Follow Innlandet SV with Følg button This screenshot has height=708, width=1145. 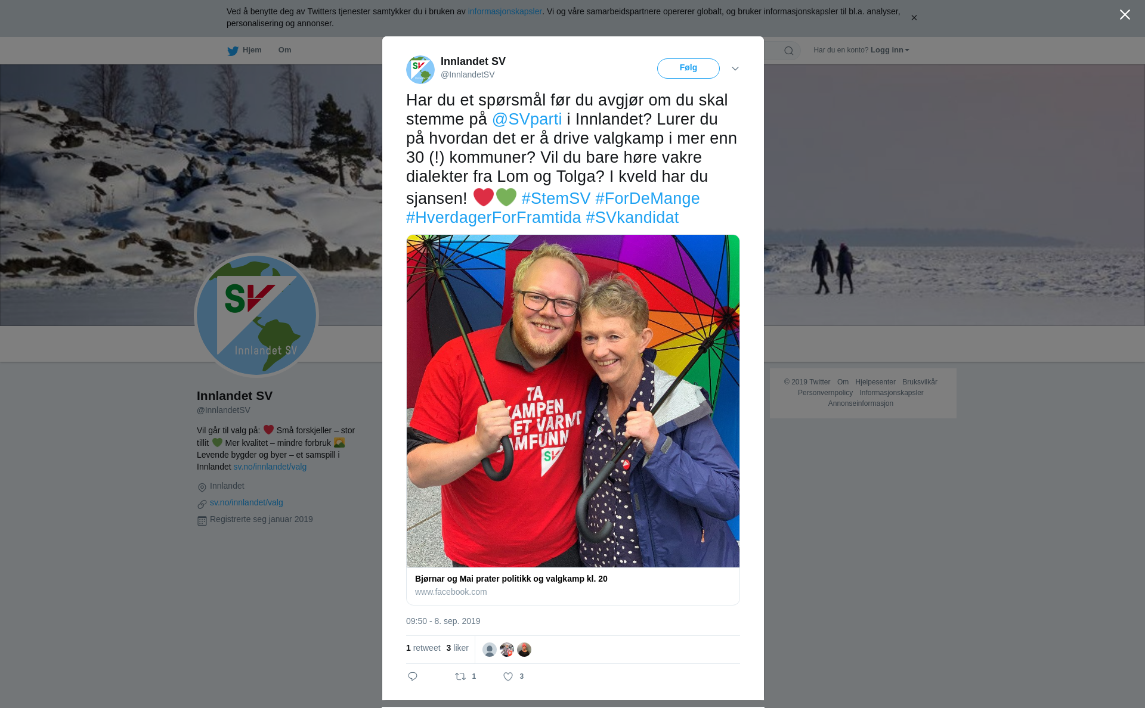click(x=688, y=69)
